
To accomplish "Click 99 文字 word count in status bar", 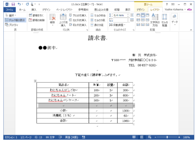I will point(50,137).
